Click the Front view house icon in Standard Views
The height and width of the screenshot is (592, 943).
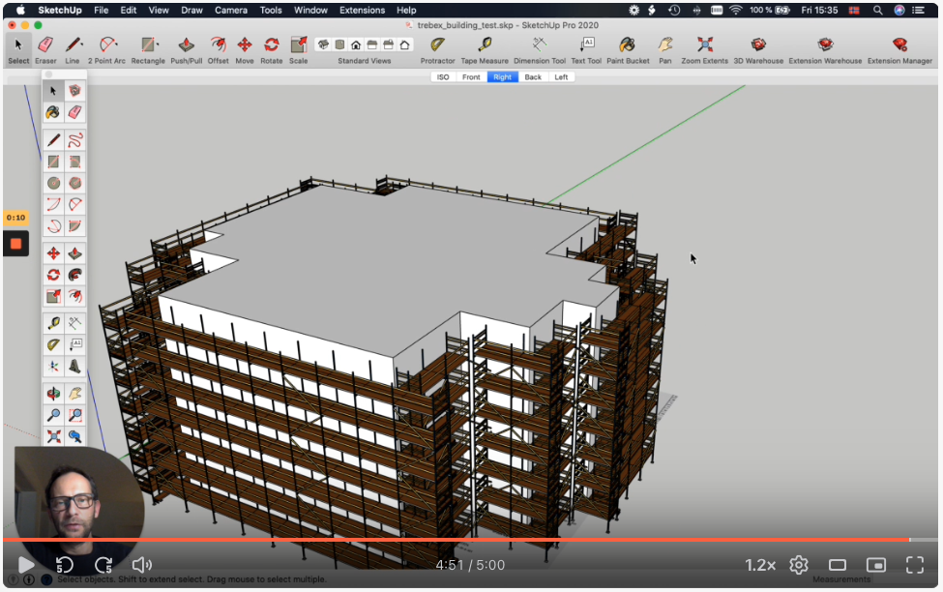click(x=356, y=44)
